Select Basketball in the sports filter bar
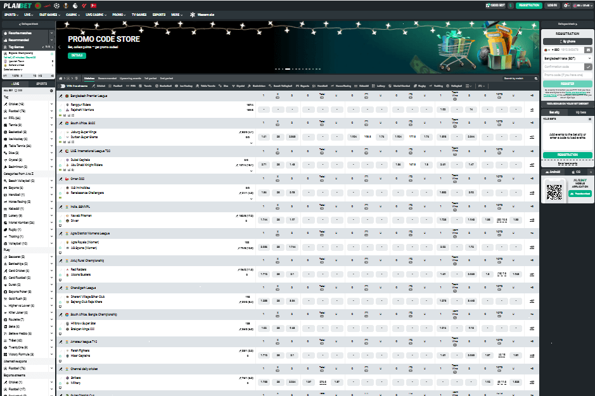This screenshot has height=396, width=595. click(x=163, y=86)
